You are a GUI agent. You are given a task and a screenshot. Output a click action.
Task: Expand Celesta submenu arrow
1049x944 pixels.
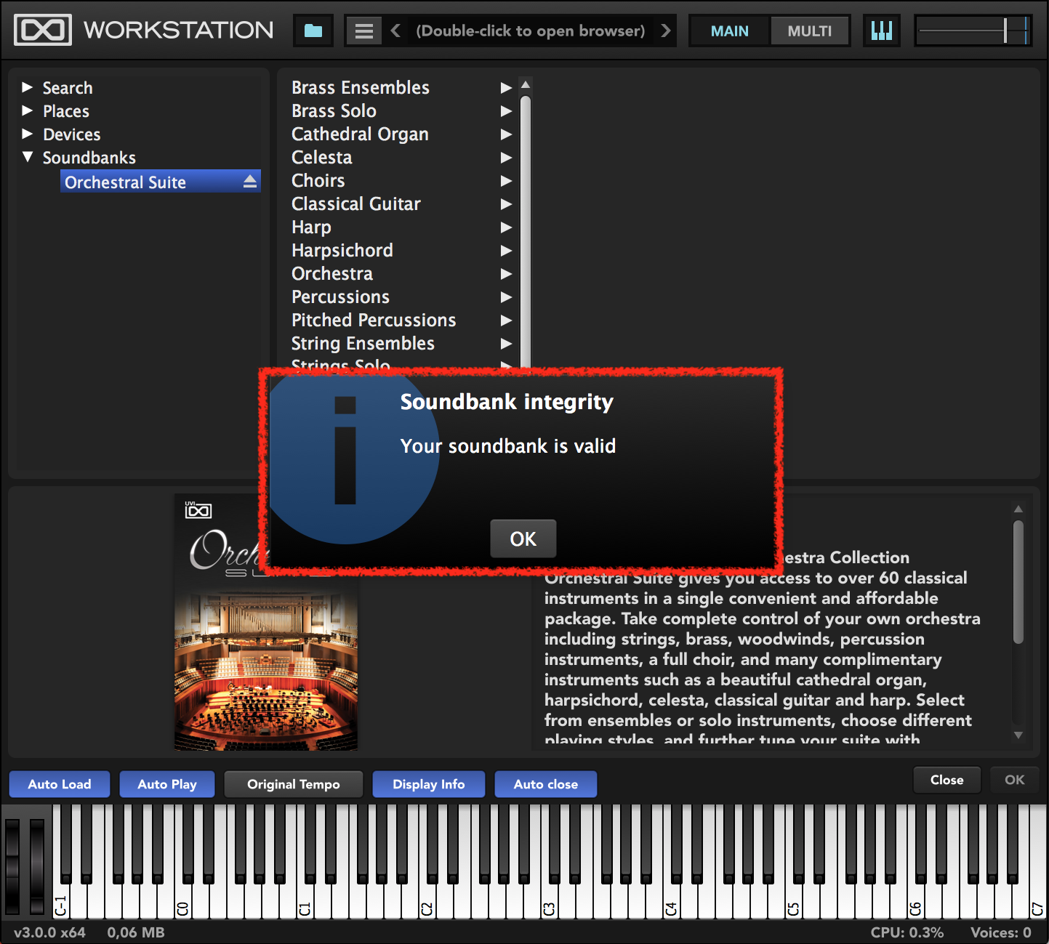pos(506,158)
